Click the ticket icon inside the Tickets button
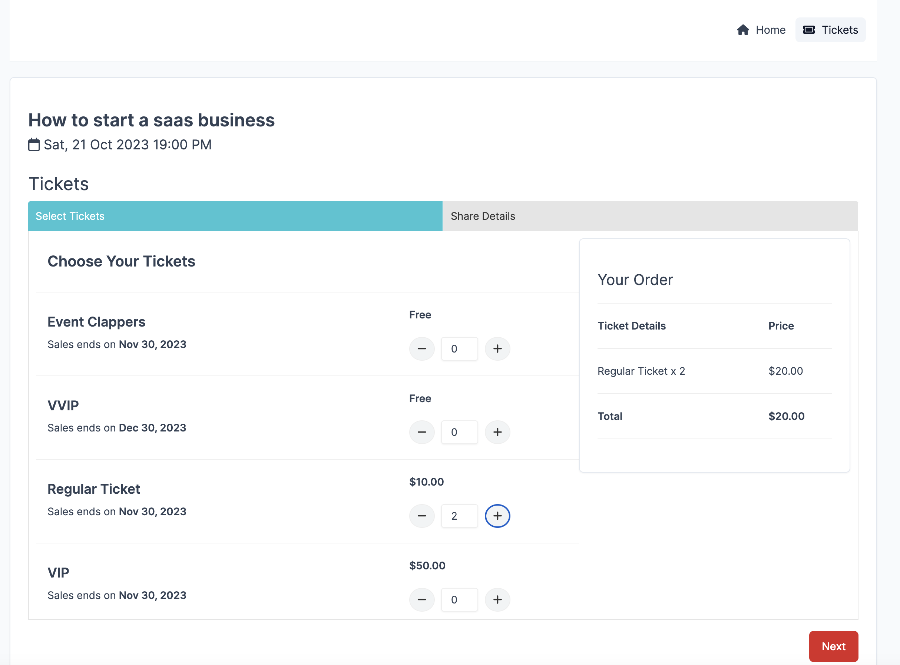 click(810, 29)
